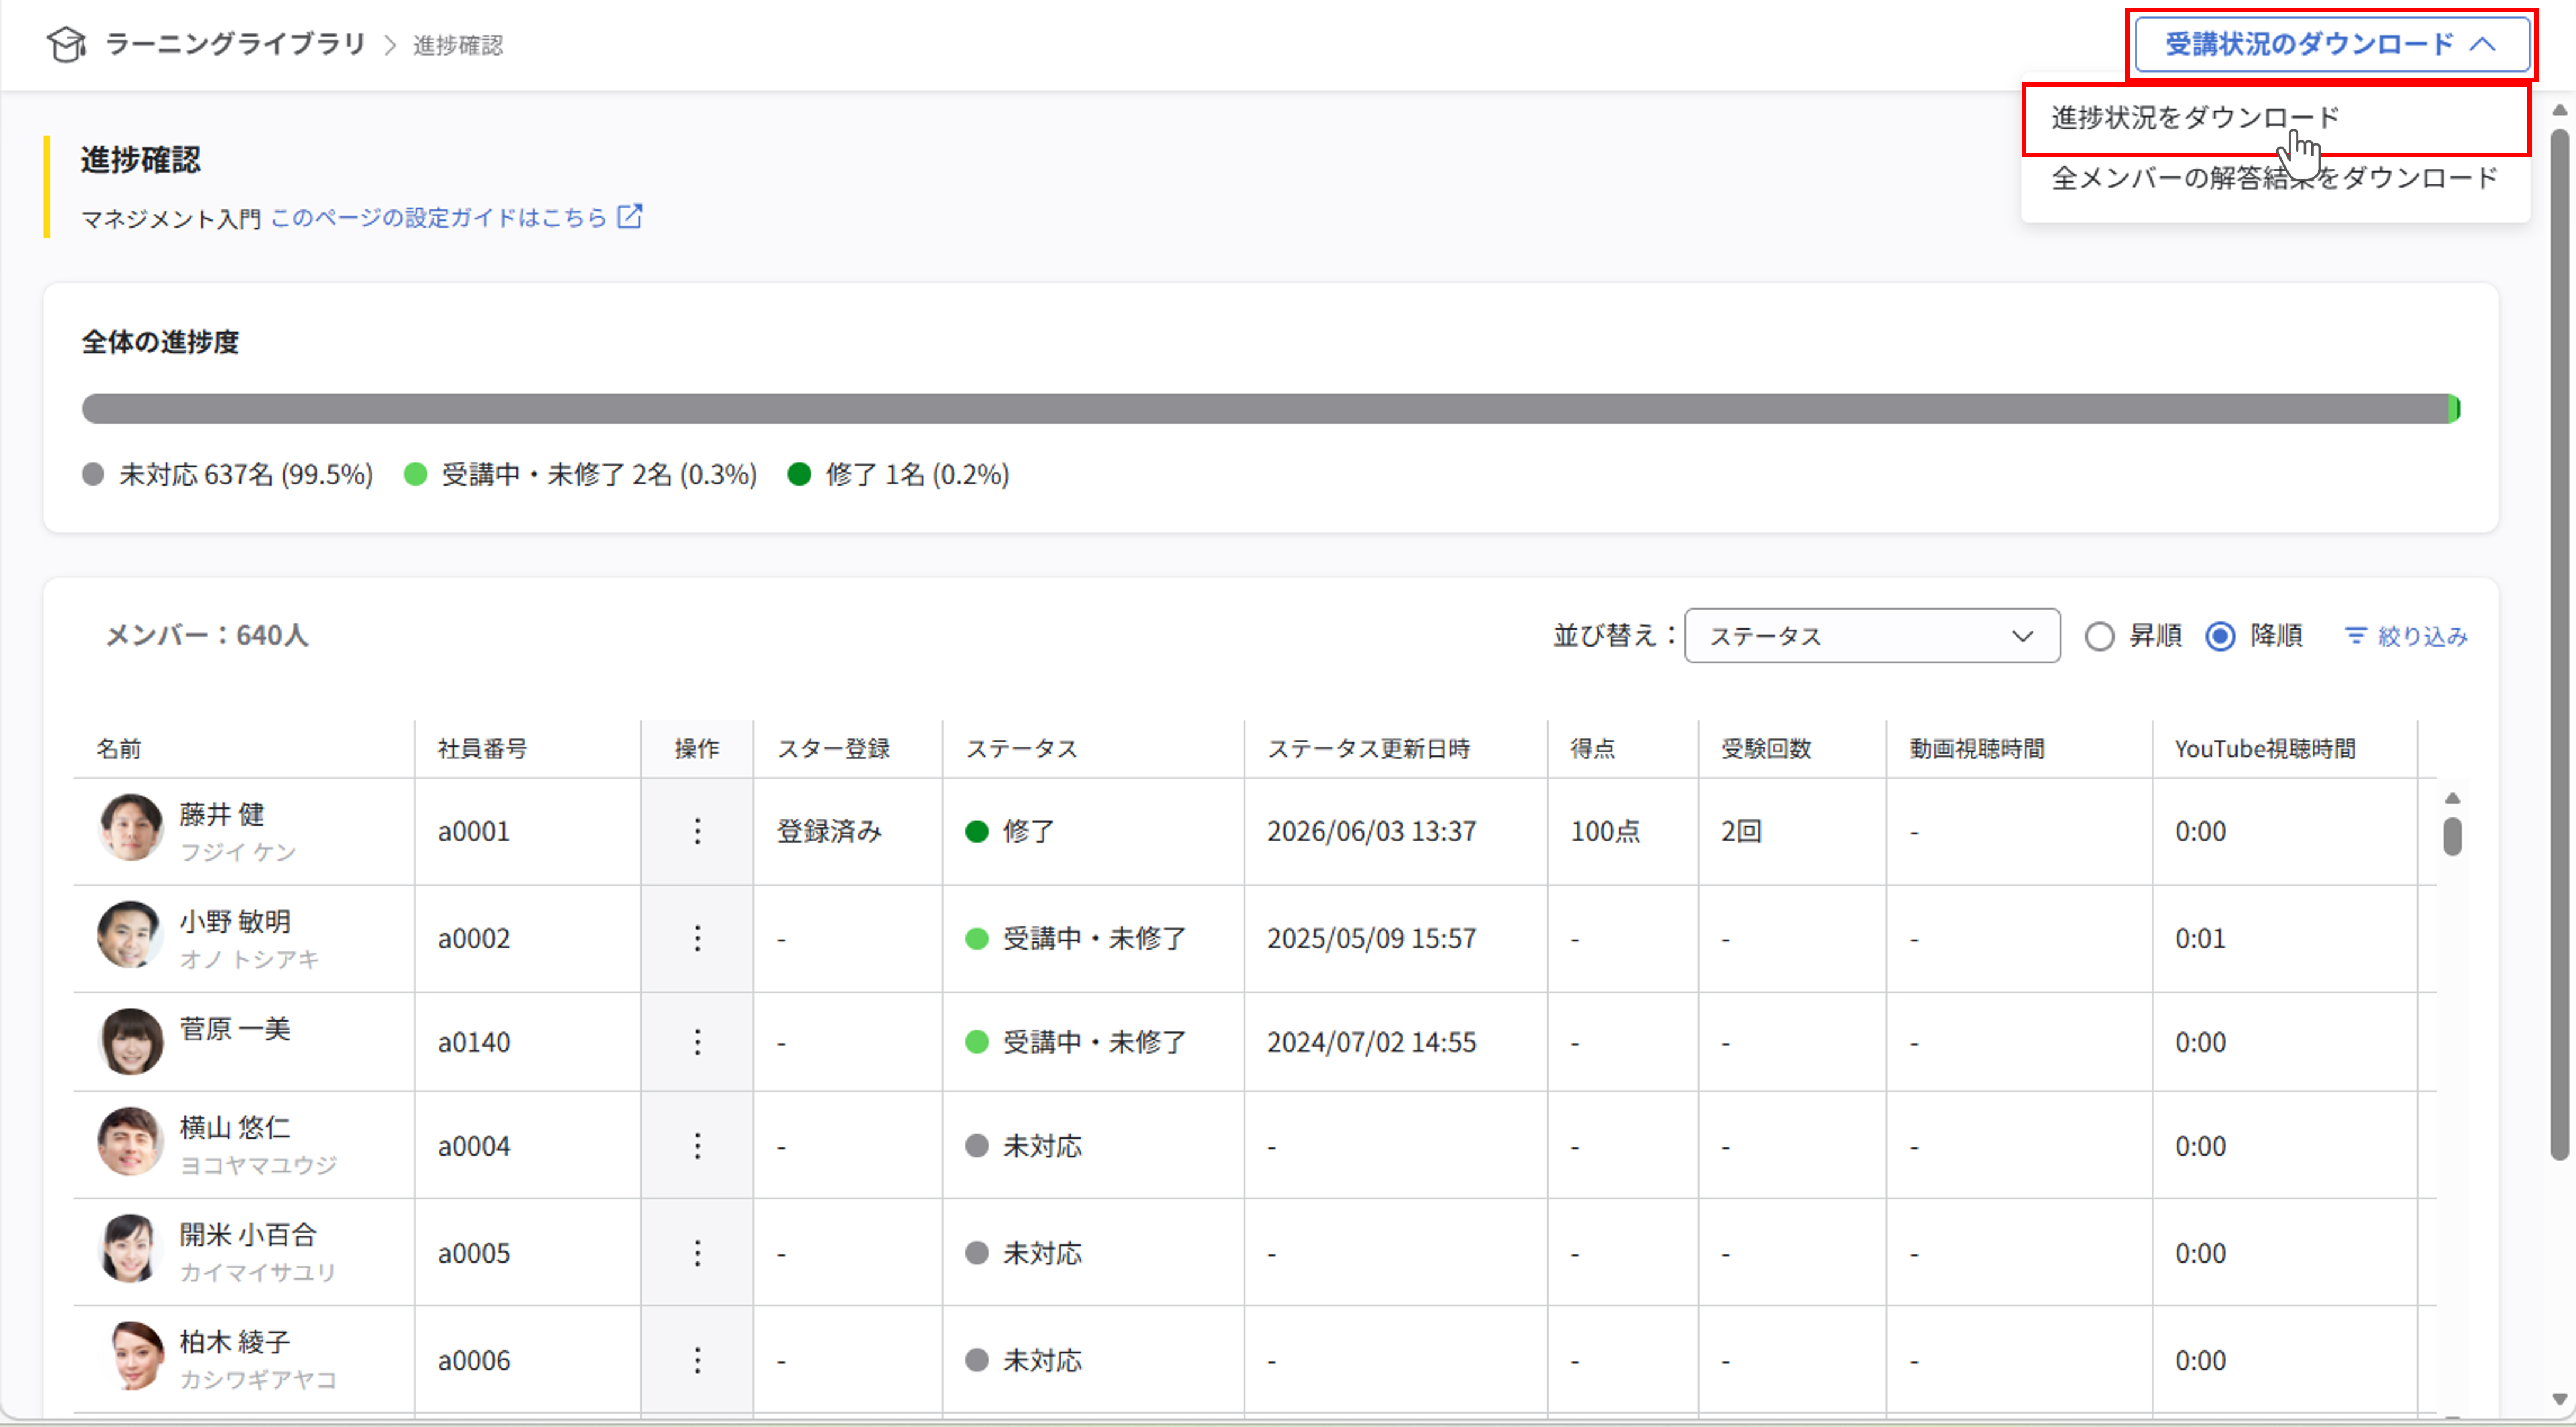Open the three-dot action menu for 柏木 綾子
Screen dimensions: 2576x1427
pyautogui.click(x=697, y=1359)
